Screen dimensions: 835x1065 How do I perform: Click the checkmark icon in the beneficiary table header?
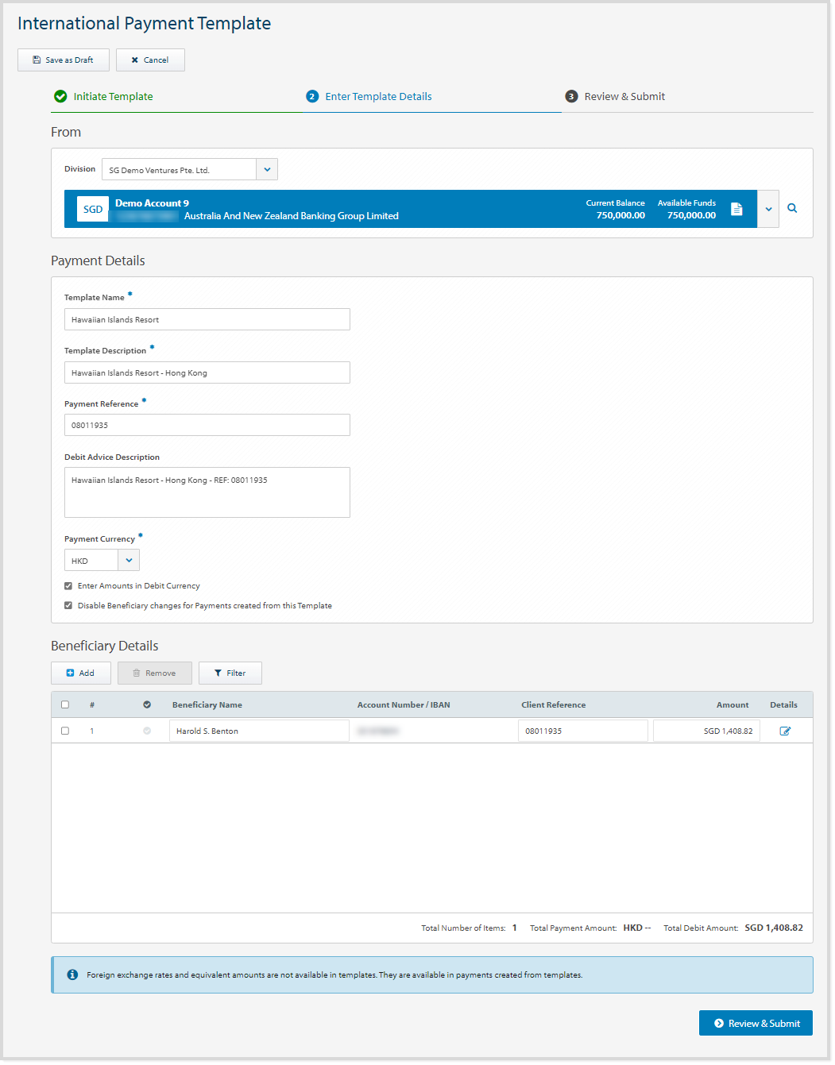point(147,704)
